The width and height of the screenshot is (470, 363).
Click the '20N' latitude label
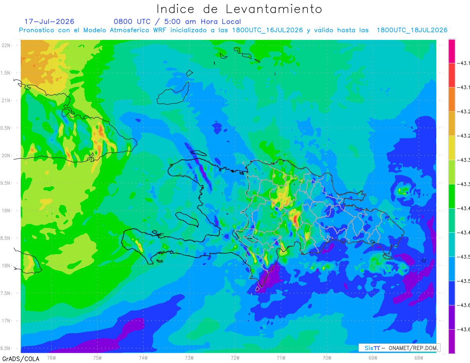[6, 155]
